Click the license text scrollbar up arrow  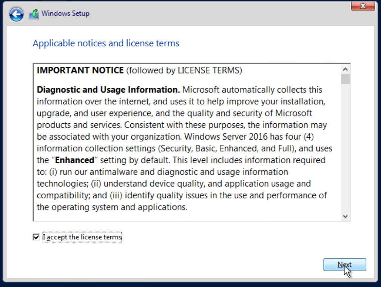[345, 69]
